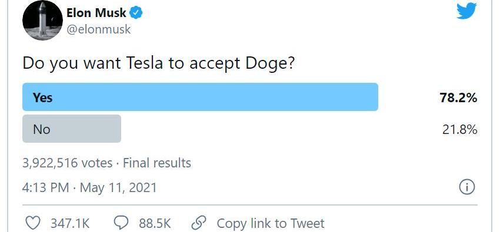Click the 21.8% poll result
This screenshot has height=232, width=500.
point(459,130)
